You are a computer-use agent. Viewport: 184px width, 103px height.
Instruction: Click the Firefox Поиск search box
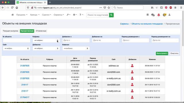pos(128,8)
